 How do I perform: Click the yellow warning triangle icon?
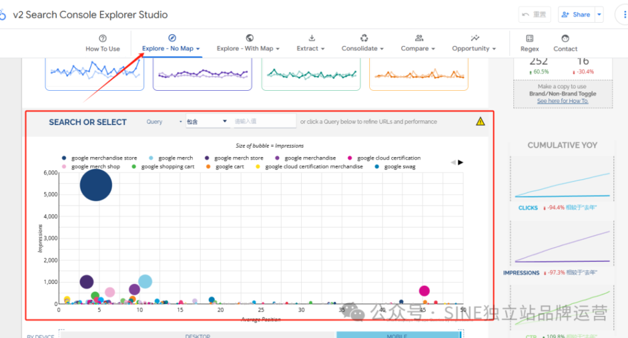pyautogui.click(x=480, y=121)
